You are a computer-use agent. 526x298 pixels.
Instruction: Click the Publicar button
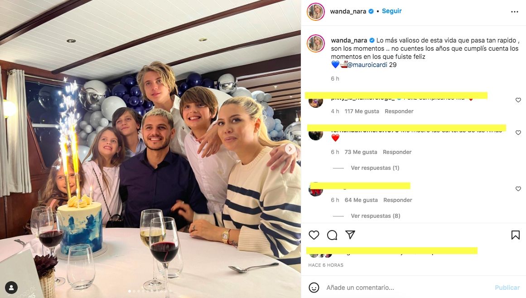[507, 288]
